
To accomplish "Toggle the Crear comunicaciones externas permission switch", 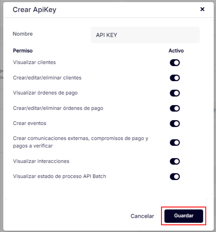I will click(x=175, y=142).
